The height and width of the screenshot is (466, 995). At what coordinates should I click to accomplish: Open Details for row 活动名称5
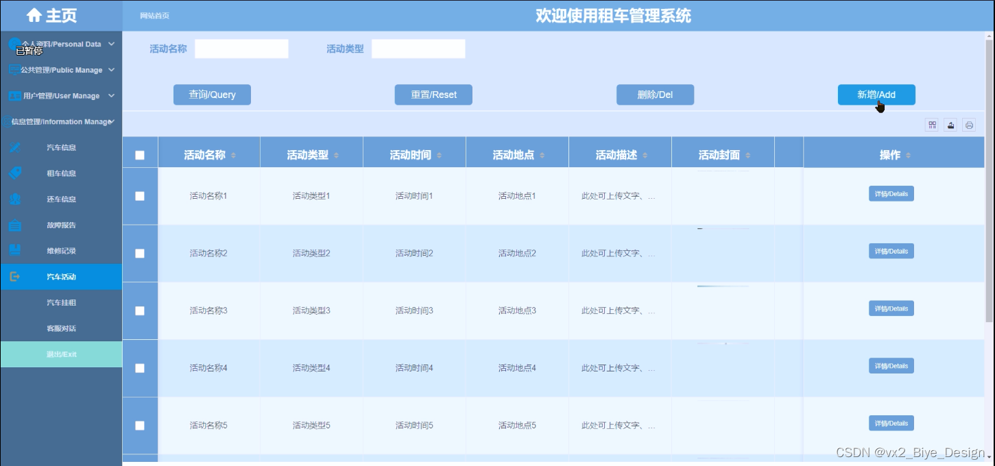coord(891,424)
